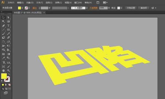Set paint mode to None in toolbox
This screenshot has width=165, height=99.
[9, 85]
